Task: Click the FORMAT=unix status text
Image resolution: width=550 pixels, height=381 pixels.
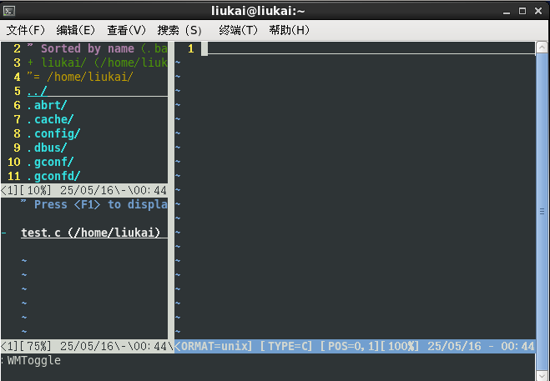Action: (214, 346)
